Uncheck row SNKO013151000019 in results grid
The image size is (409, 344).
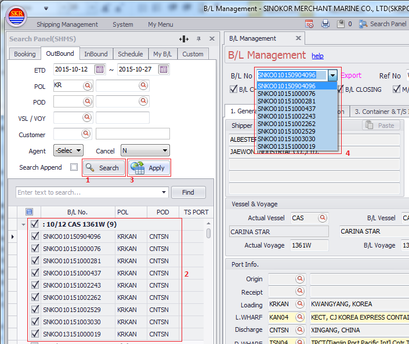(x=35, y=334)
